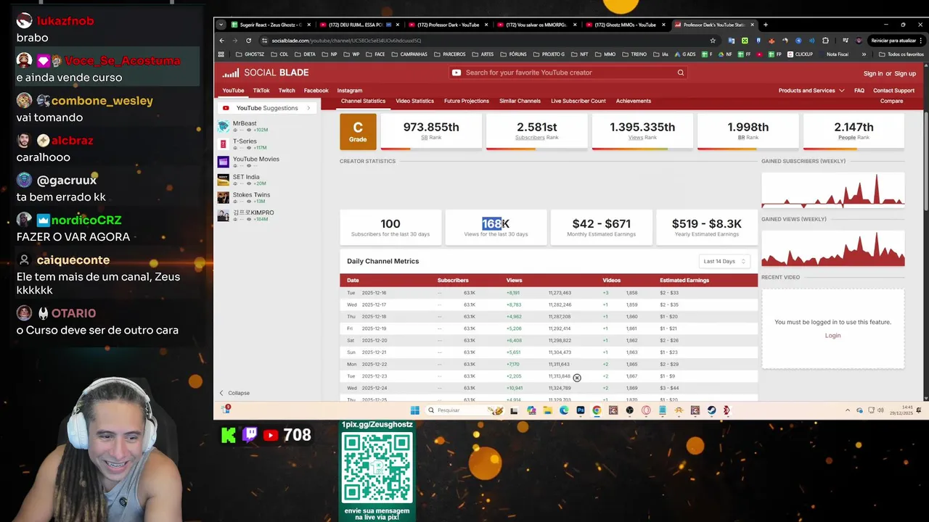
Task: Open the Windows Start menu
Action: tap(414, 410)
